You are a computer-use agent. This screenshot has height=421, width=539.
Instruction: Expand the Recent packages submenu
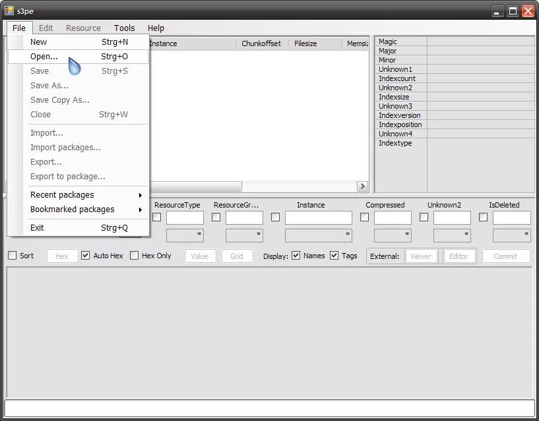click(79, 195)
